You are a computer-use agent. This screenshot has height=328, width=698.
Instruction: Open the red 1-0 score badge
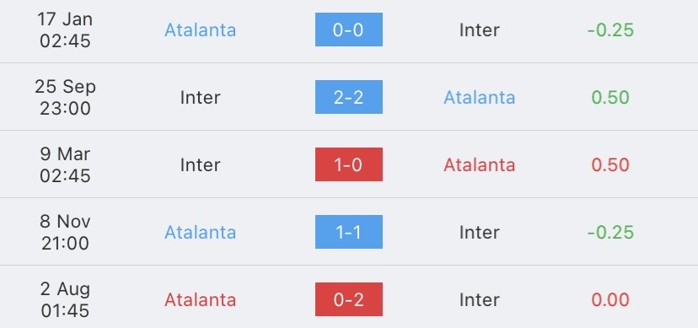click(x=348, y=164)
